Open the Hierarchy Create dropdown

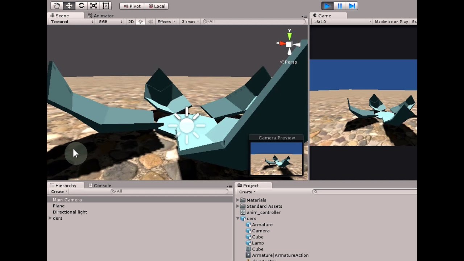[59, 192]
